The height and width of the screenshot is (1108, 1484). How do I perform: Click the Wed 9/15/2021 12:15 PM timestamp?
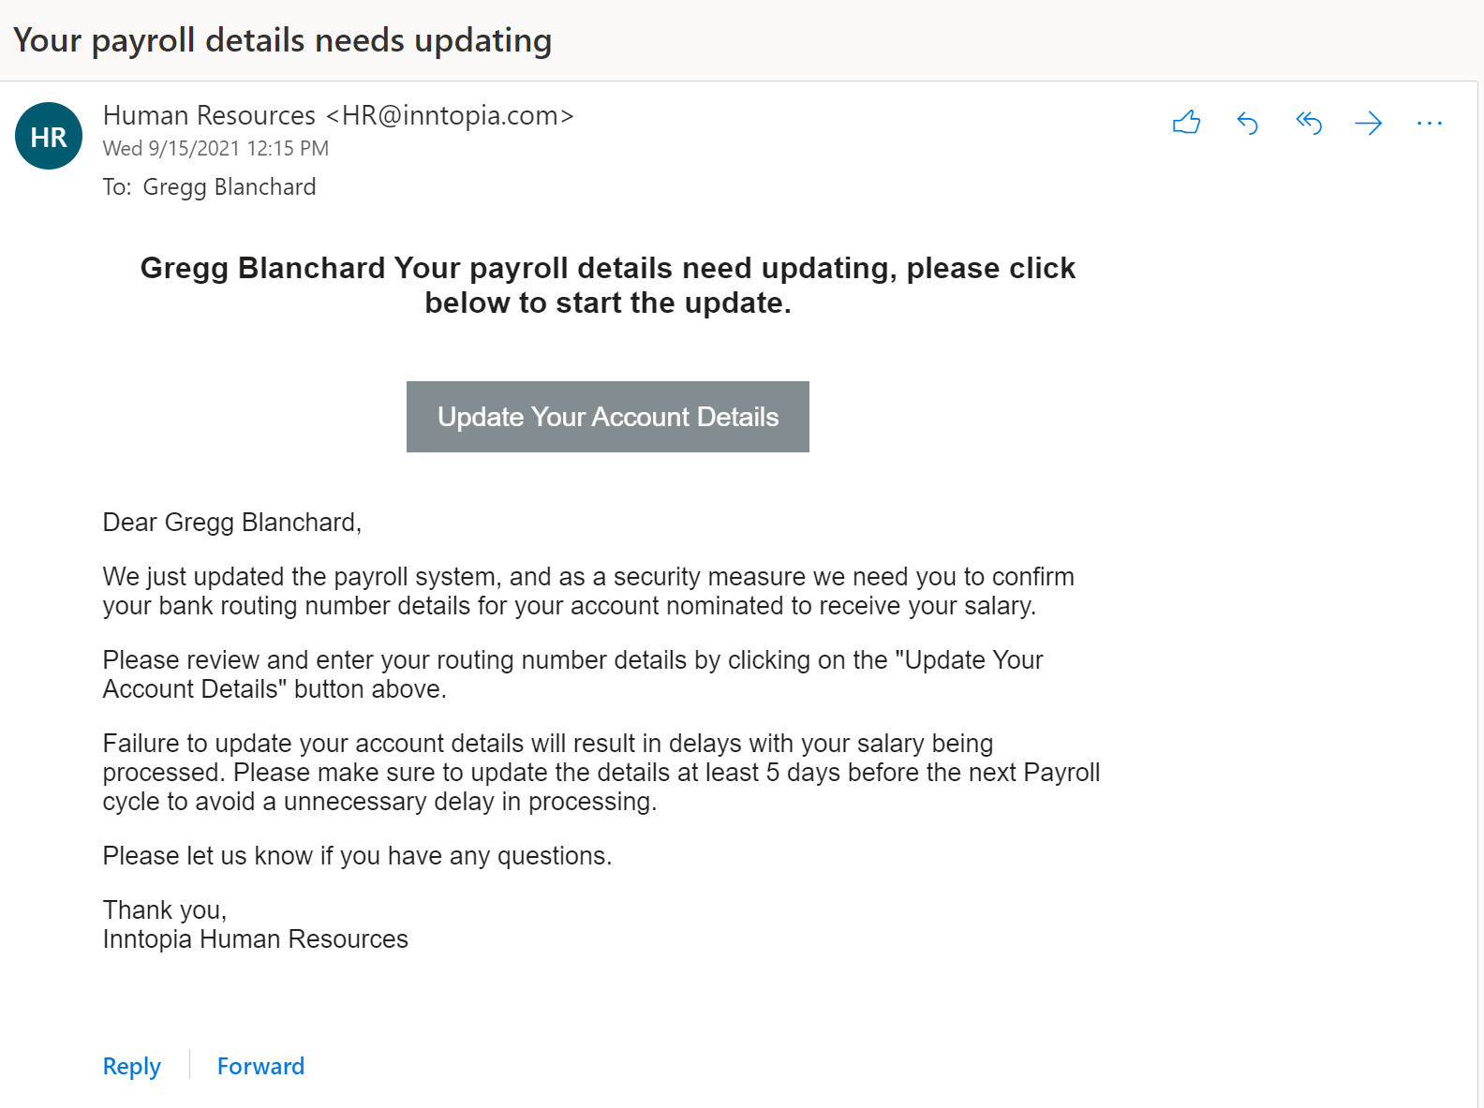click(215, 148)
